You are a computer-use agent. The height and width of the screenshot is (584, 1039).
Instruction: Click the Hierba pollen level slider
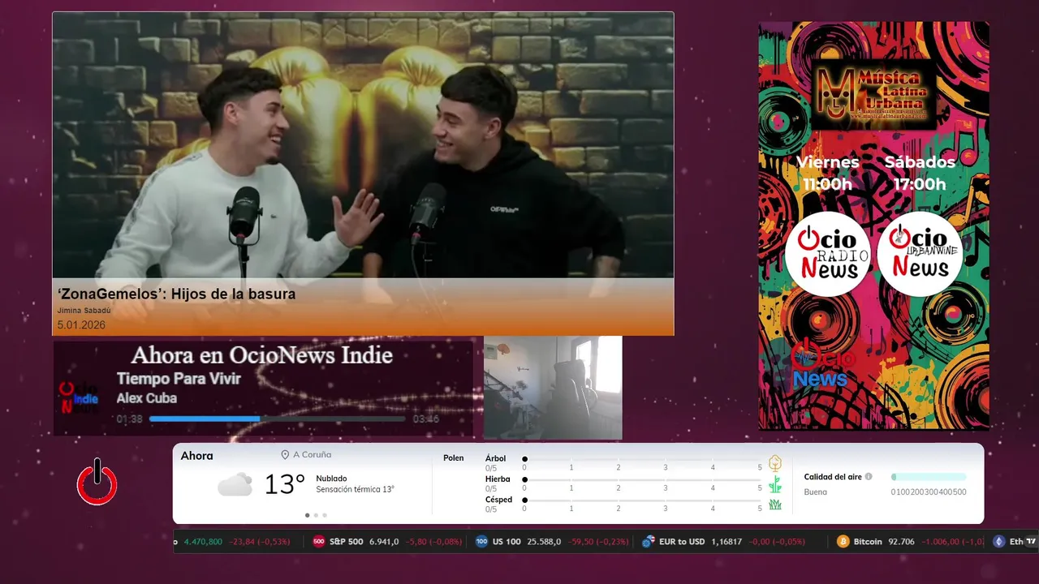642,480
